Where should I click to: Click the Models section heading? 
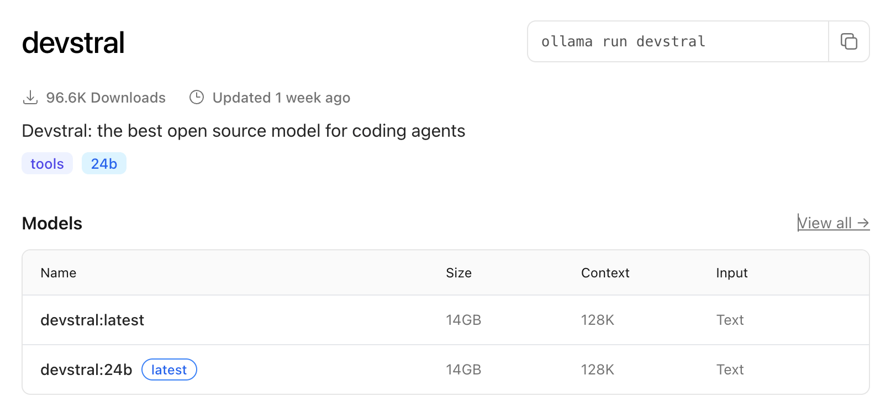click(x=52, y=223)
